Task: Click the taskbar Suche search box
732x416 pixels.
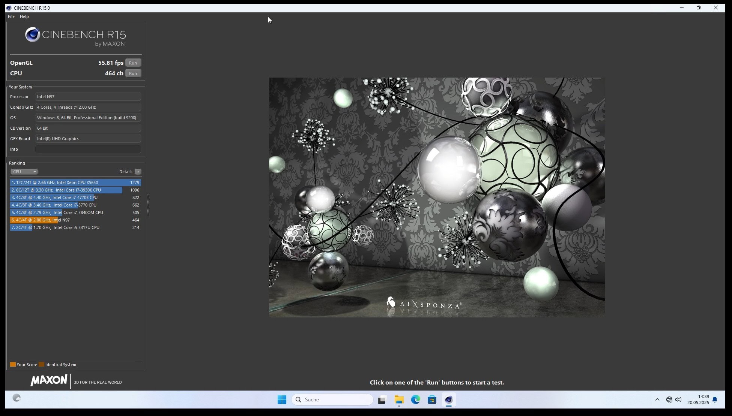Action: (x=332, y=400)
